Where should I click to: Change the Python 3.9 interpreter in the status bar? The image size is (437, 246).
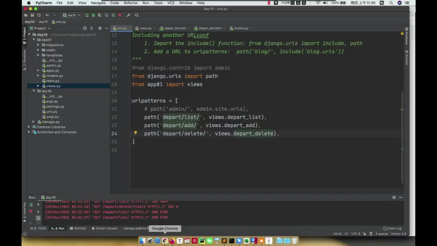[398, 234]
